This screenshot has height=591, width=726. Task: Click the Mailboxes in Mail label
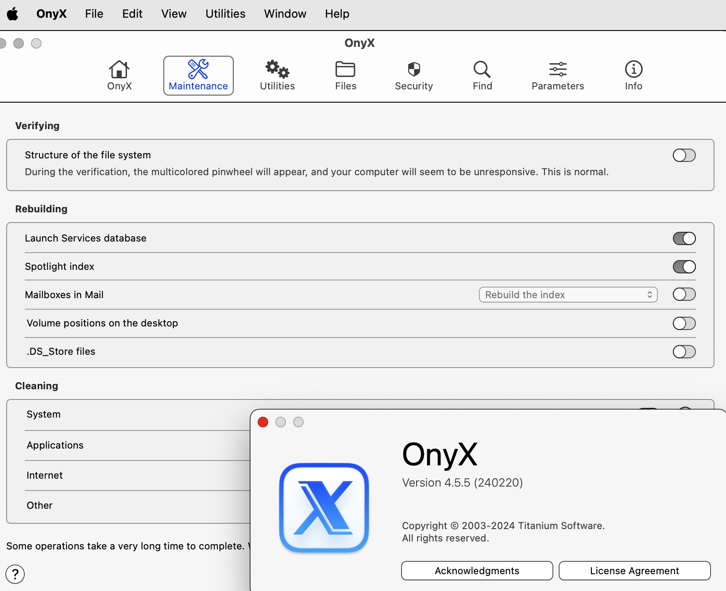point(64,295)
